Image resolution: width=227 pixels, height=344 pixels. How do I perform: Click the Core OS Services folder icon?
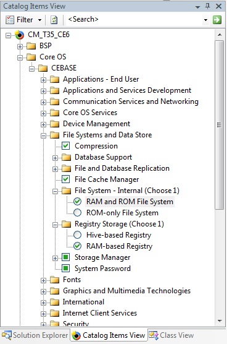coord(54,113)
